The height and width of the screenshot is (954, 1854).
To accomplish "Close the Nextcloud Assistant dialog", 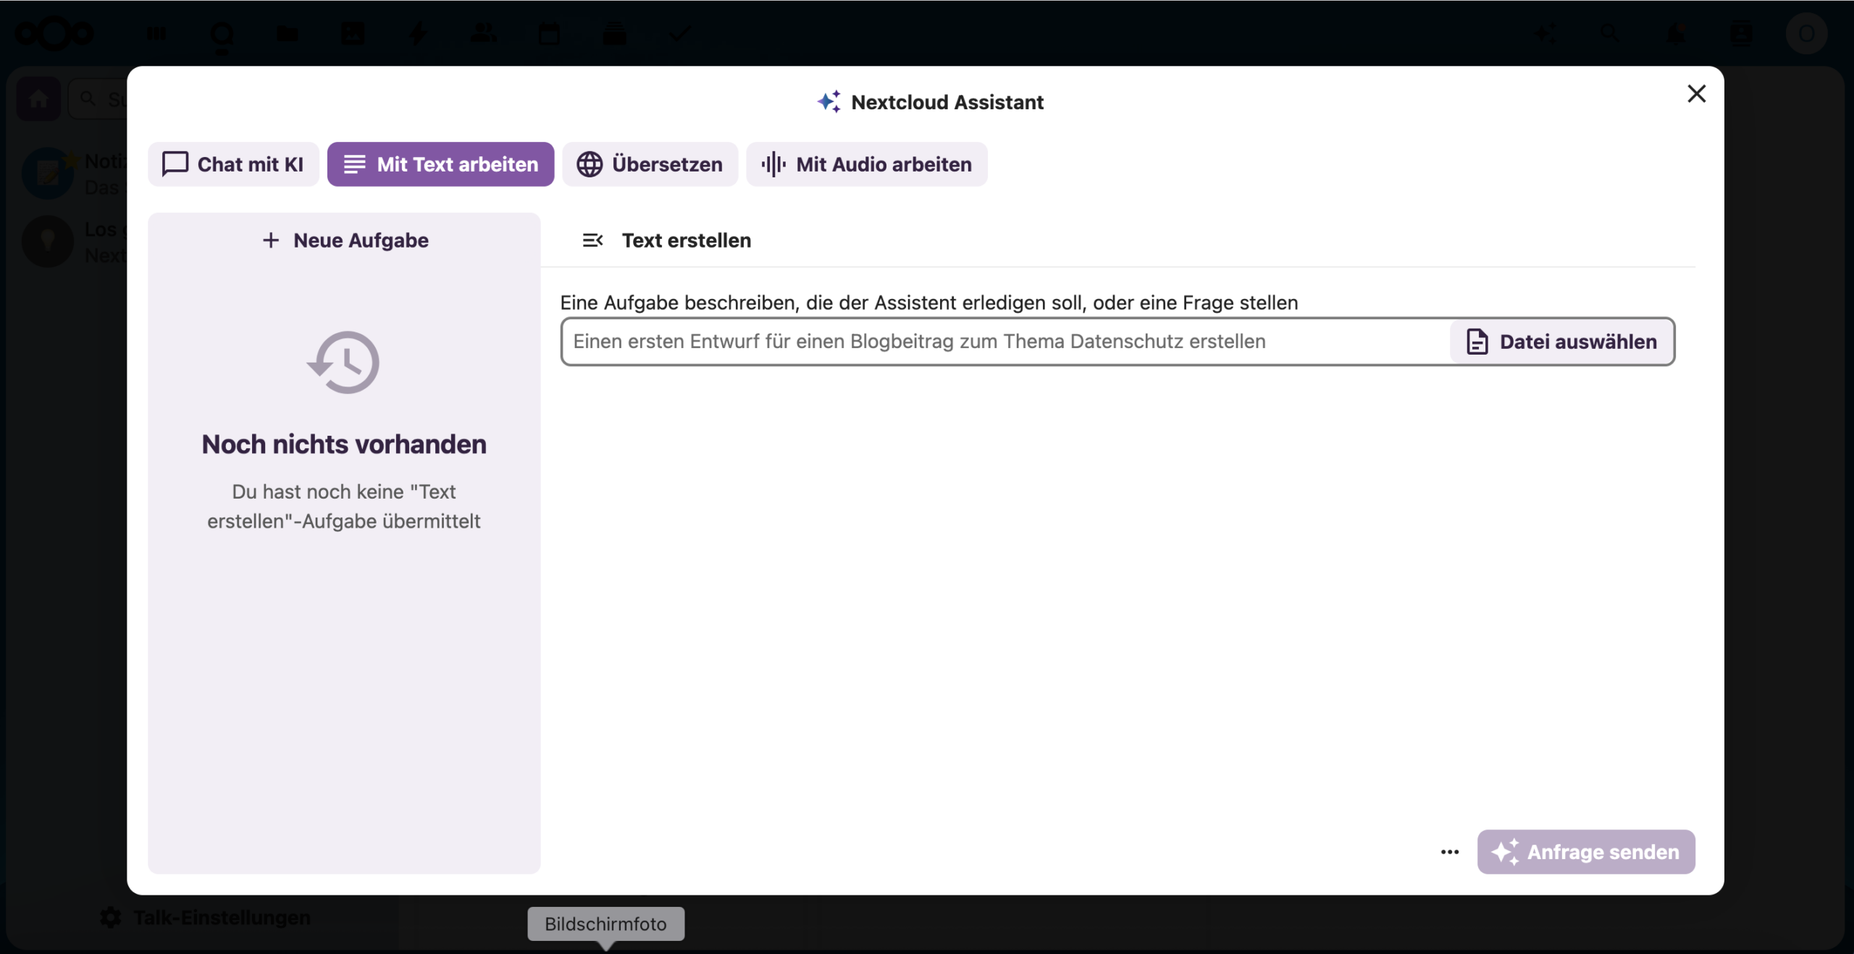I will click(x=1696, y=94).
